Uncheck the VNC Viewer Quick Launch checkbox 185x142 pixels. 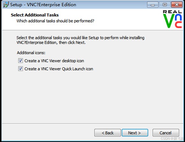pos(20,69)
